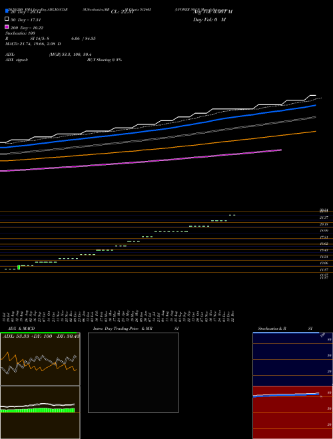The width and height of the screenshot is (333, 439).
Task: Click the 'Intra Day Trading Price & MR' panel title
Action: tap(123, 329)
